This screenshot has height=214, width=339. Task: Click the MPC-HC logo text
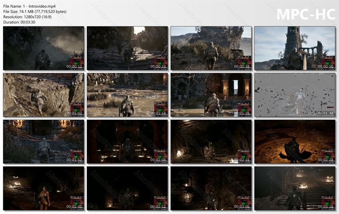[306, 15]
